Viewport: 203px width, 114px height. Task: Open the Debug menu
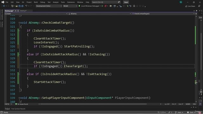[x=43, y=2]
